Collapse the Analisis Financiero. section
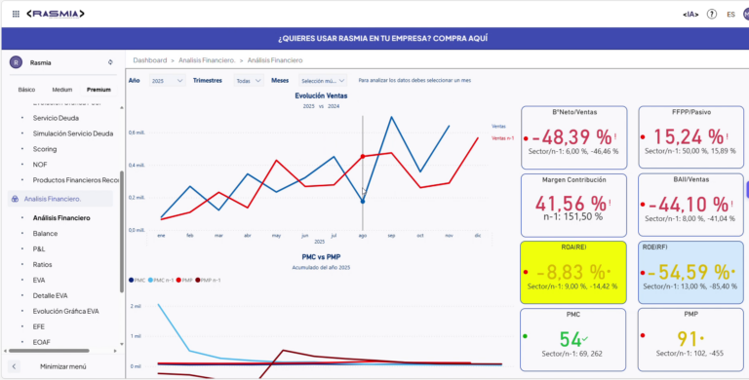The image size is (749, 380). pyautogui.click(x=60, y=199)
